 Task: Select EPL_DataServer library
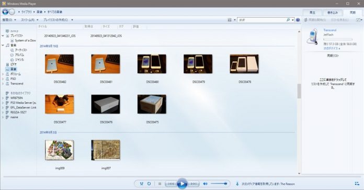(x=21, y=107)
